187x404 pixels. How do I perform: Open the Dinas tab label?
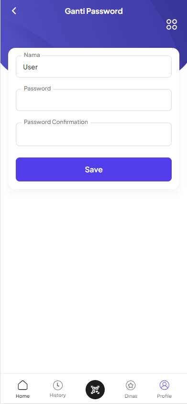pyautogui.click(x=131, y=396)
